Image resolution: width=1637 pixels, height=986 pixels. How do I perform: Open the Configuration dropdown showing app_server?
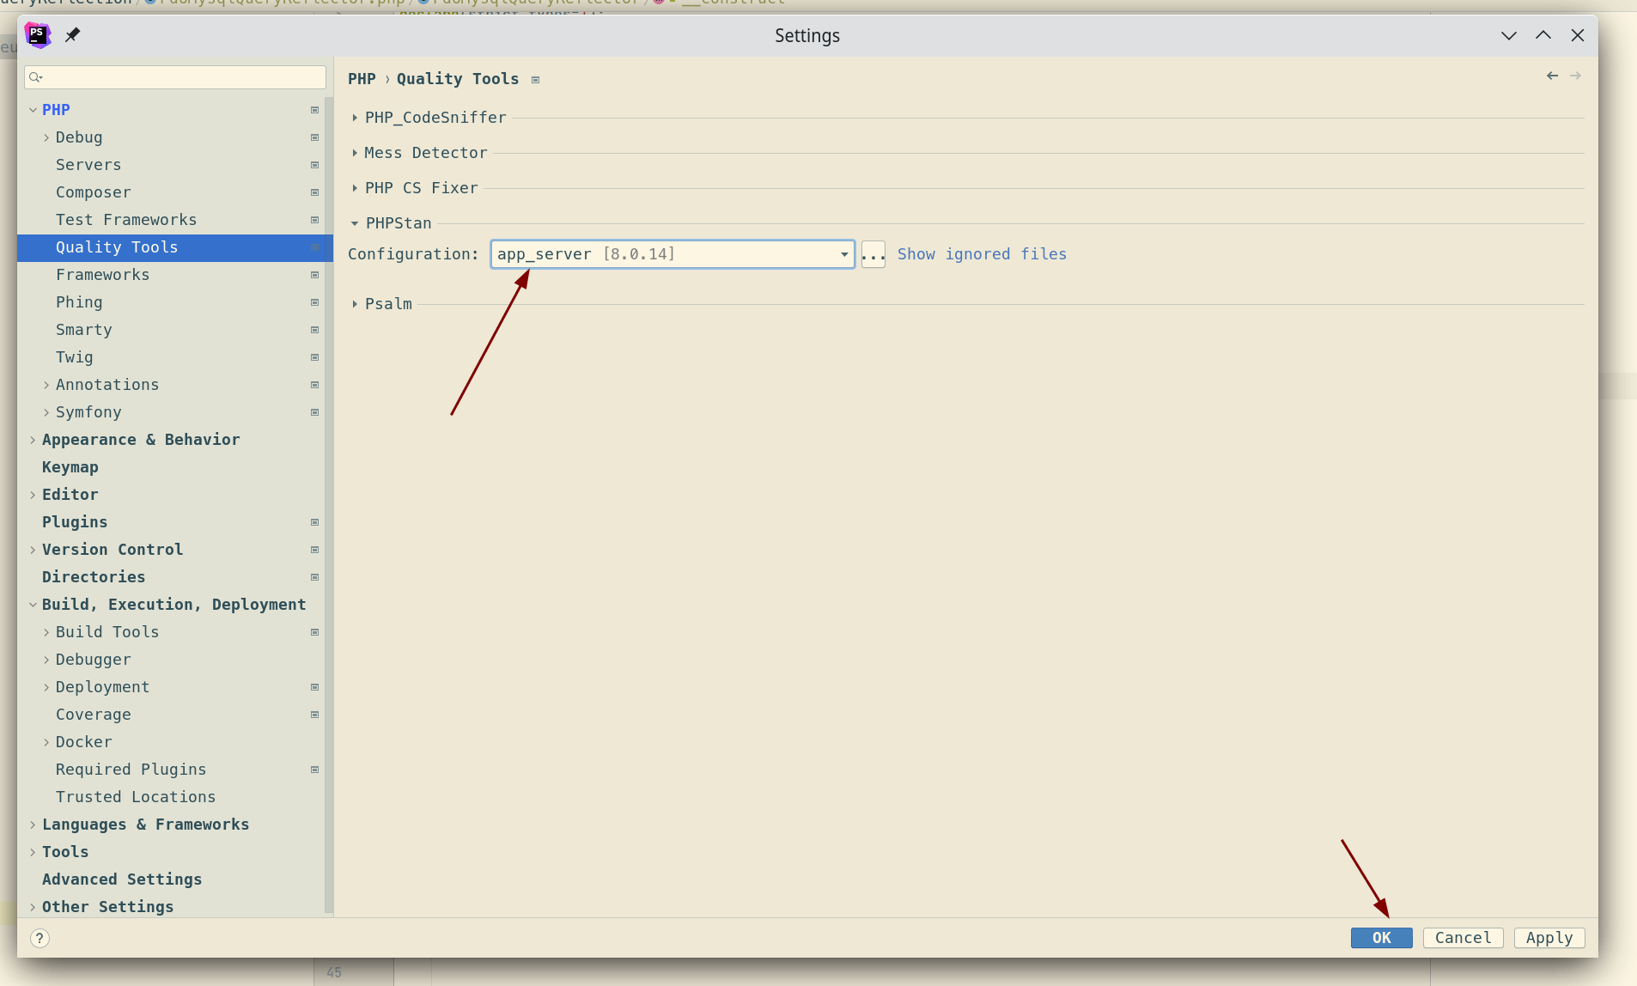click(x=843, y=254)
